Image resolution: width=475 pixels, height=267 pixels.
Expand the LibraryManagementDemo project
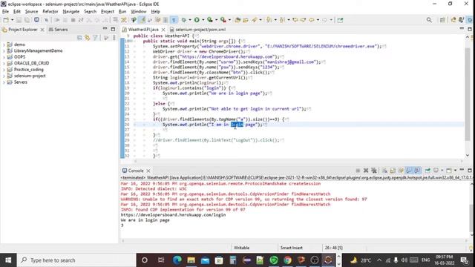pos(4,51)
